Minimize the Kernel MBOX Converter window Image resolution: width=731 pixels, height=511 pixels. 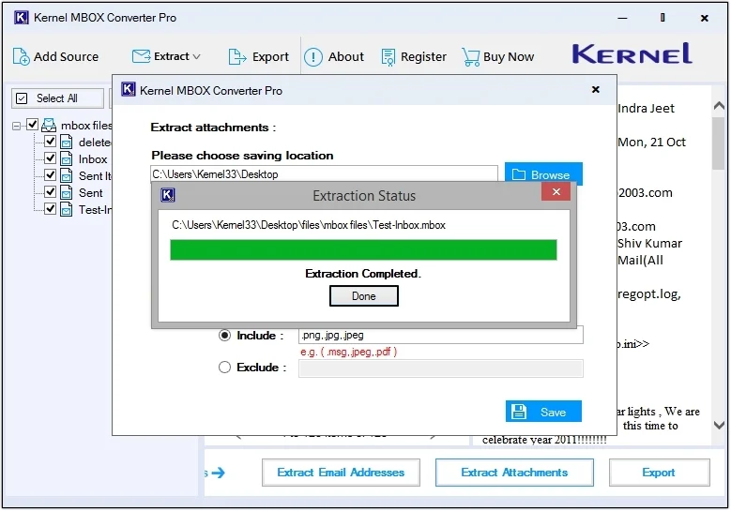coord(622,18)
